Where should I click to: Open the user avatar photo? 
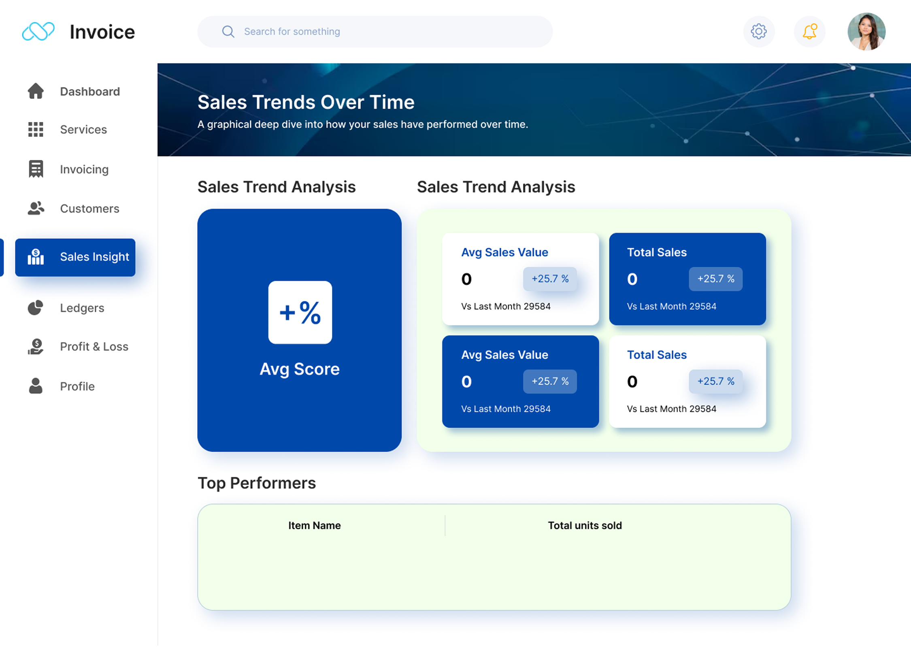(x=866, y=32)
